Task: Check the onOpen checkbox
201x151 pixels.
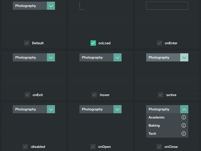Action: tap(93, 147)
